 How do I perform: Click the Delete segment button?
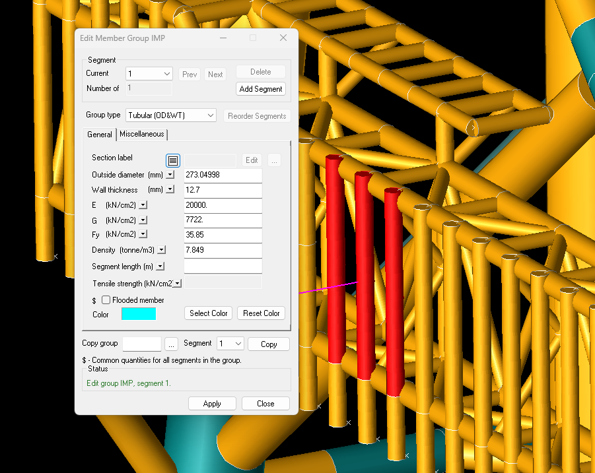pyautogui.click(x=261, y=72)
